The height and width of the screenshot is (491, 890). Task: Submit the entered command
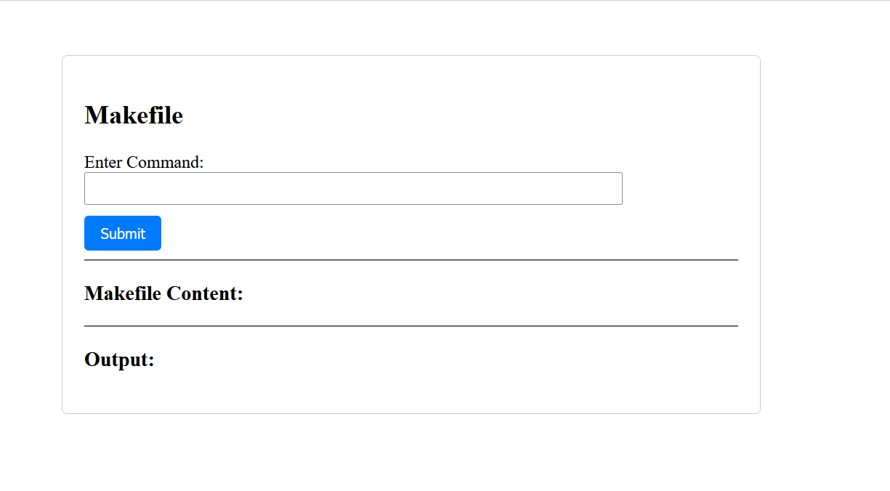pyautogui.click(x=123, y=233)
